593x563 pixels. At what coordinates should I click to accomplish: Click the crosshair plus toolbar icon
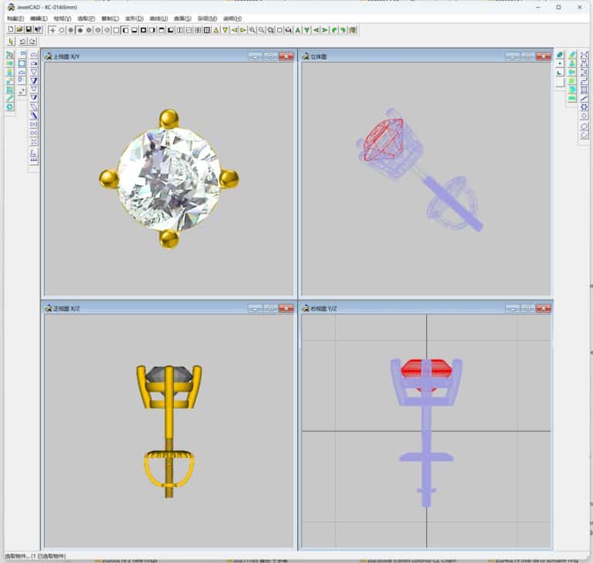53,30
